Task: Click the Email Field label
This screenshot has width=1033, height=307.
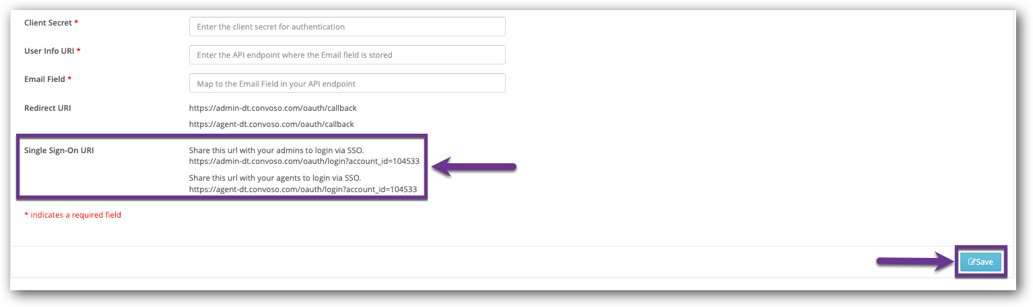Action: [x=44, y=79]
